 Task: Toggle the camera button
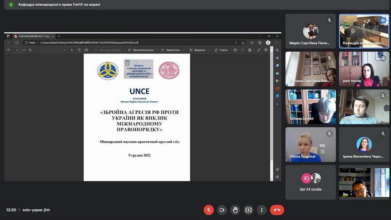pos(221,210)
